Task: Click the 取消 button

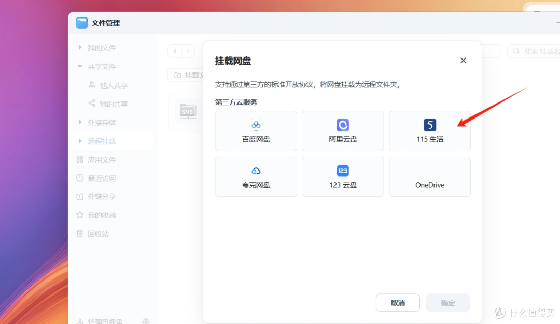Action: [398, 303]
